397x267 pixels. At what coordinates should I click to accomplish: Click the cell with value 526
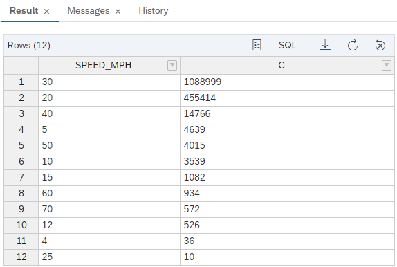[x=287, y=225]
